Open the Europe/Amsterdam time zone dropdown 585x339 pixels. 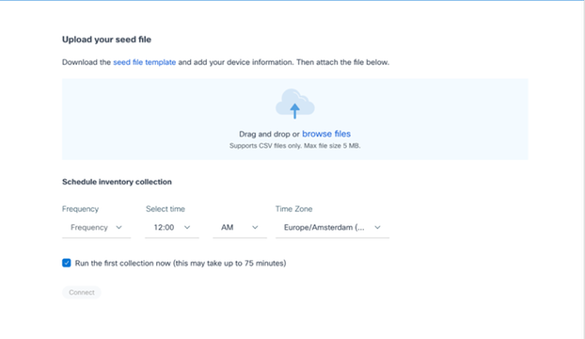(332, 227)
